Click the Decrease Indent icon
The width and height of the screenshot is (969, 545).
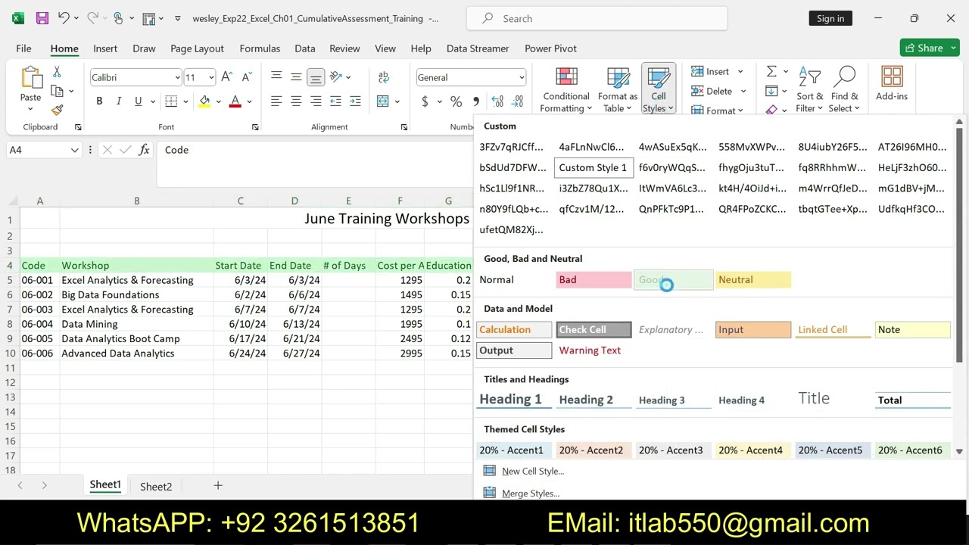click(x=335, y=101)
